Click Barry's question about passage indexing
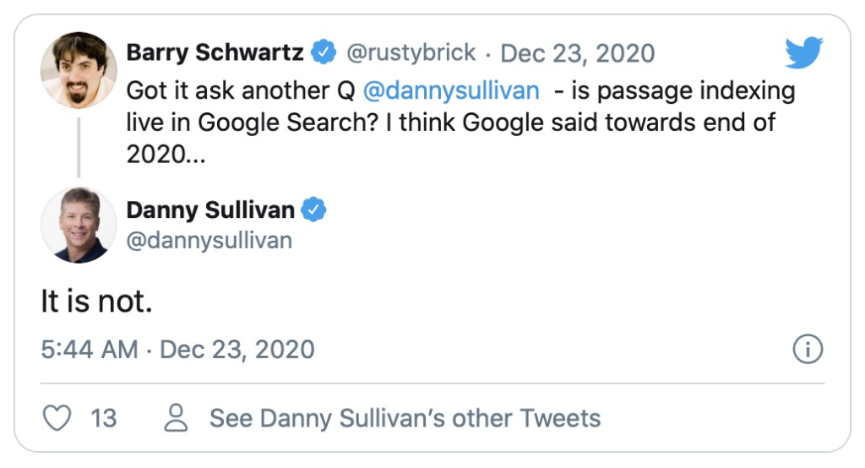This screenshot has width=865, height=468. tap(460, 122)
